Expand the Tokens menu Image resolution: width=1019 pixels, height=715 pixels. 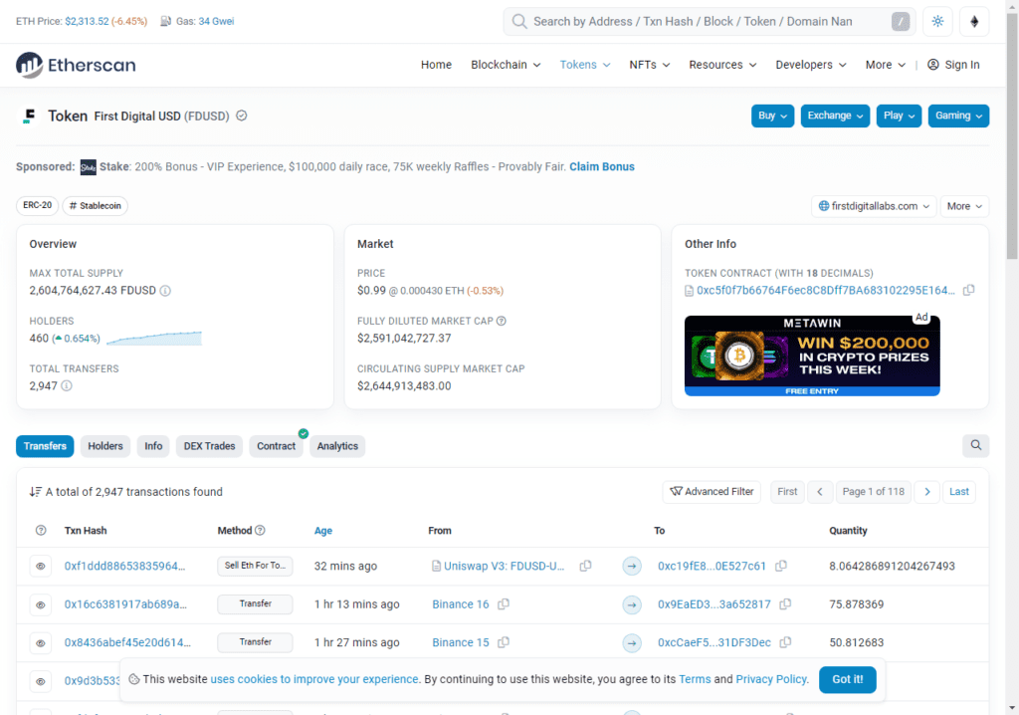click(x=585, y=65)
